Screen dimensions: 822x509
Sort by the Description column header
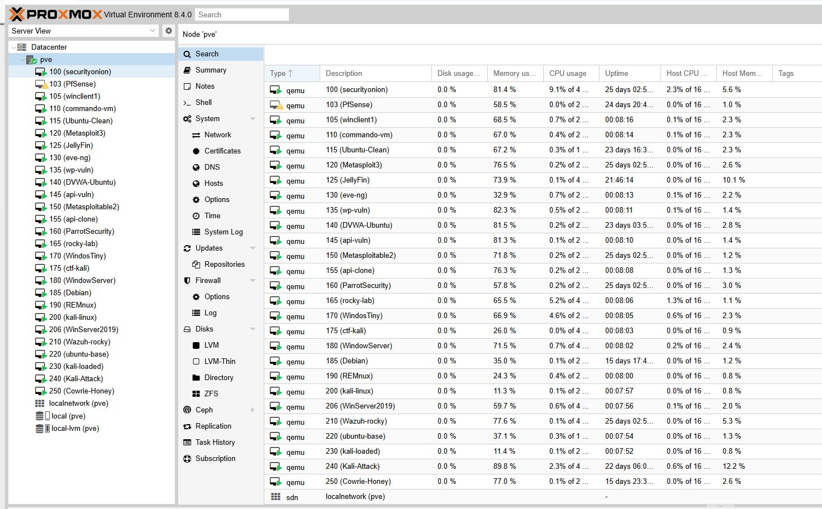coord(376,73)
